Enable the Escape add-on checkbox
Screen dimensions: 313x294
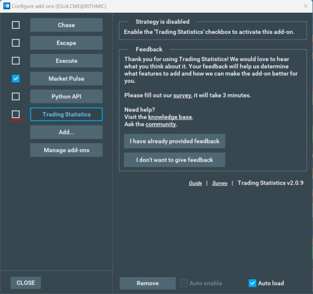(x=16, y=43)
